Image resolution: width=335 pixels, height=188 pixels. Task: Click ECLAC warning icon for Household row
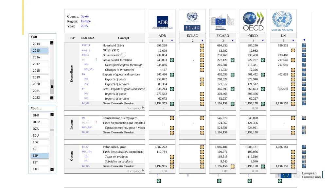tap(202, 45)
